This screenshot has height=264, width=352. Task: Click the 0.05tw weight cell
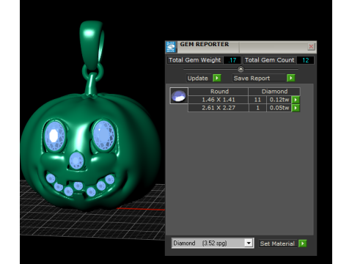click(279, 108)
